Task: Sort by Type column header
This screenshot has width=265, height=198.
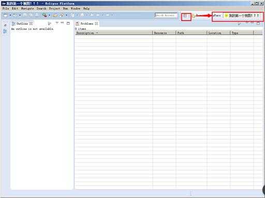Action: (x=242, y=33)
